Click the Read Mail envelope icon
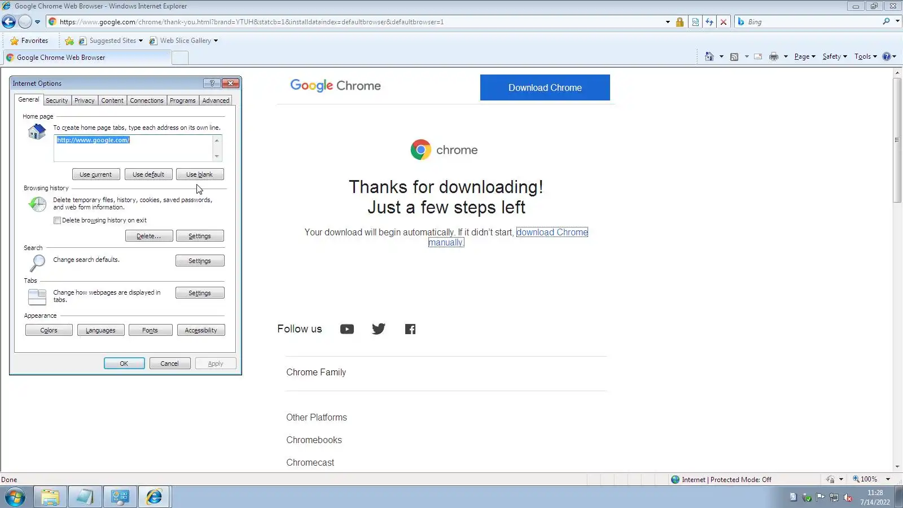Image resolution: width=903 pixels, height=508 pixels. pyautogui.click(x=758, y=56)
